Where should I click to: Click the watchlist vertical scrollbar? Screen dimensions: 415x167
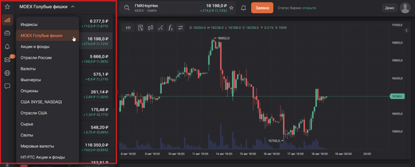tap(114, 61)
